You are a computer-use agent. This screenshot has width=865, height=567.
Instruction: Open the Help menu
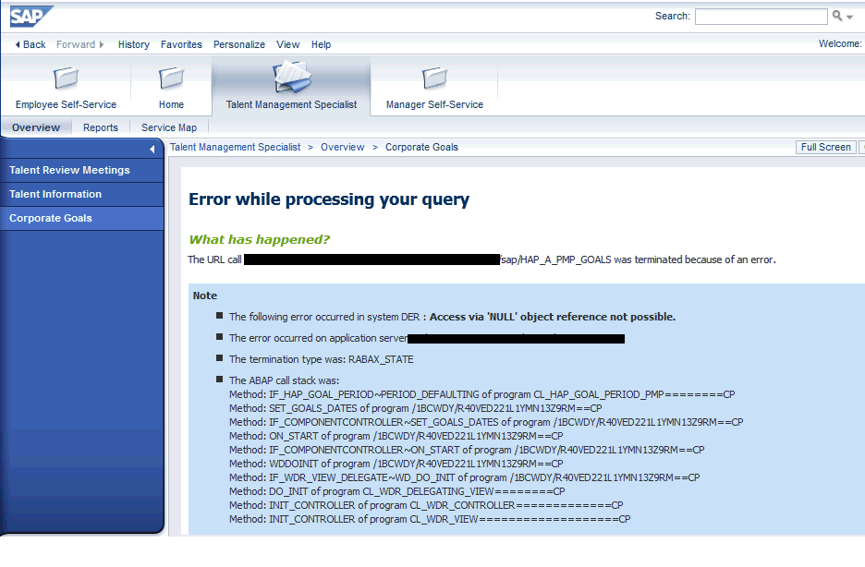[x=321, y=44]
